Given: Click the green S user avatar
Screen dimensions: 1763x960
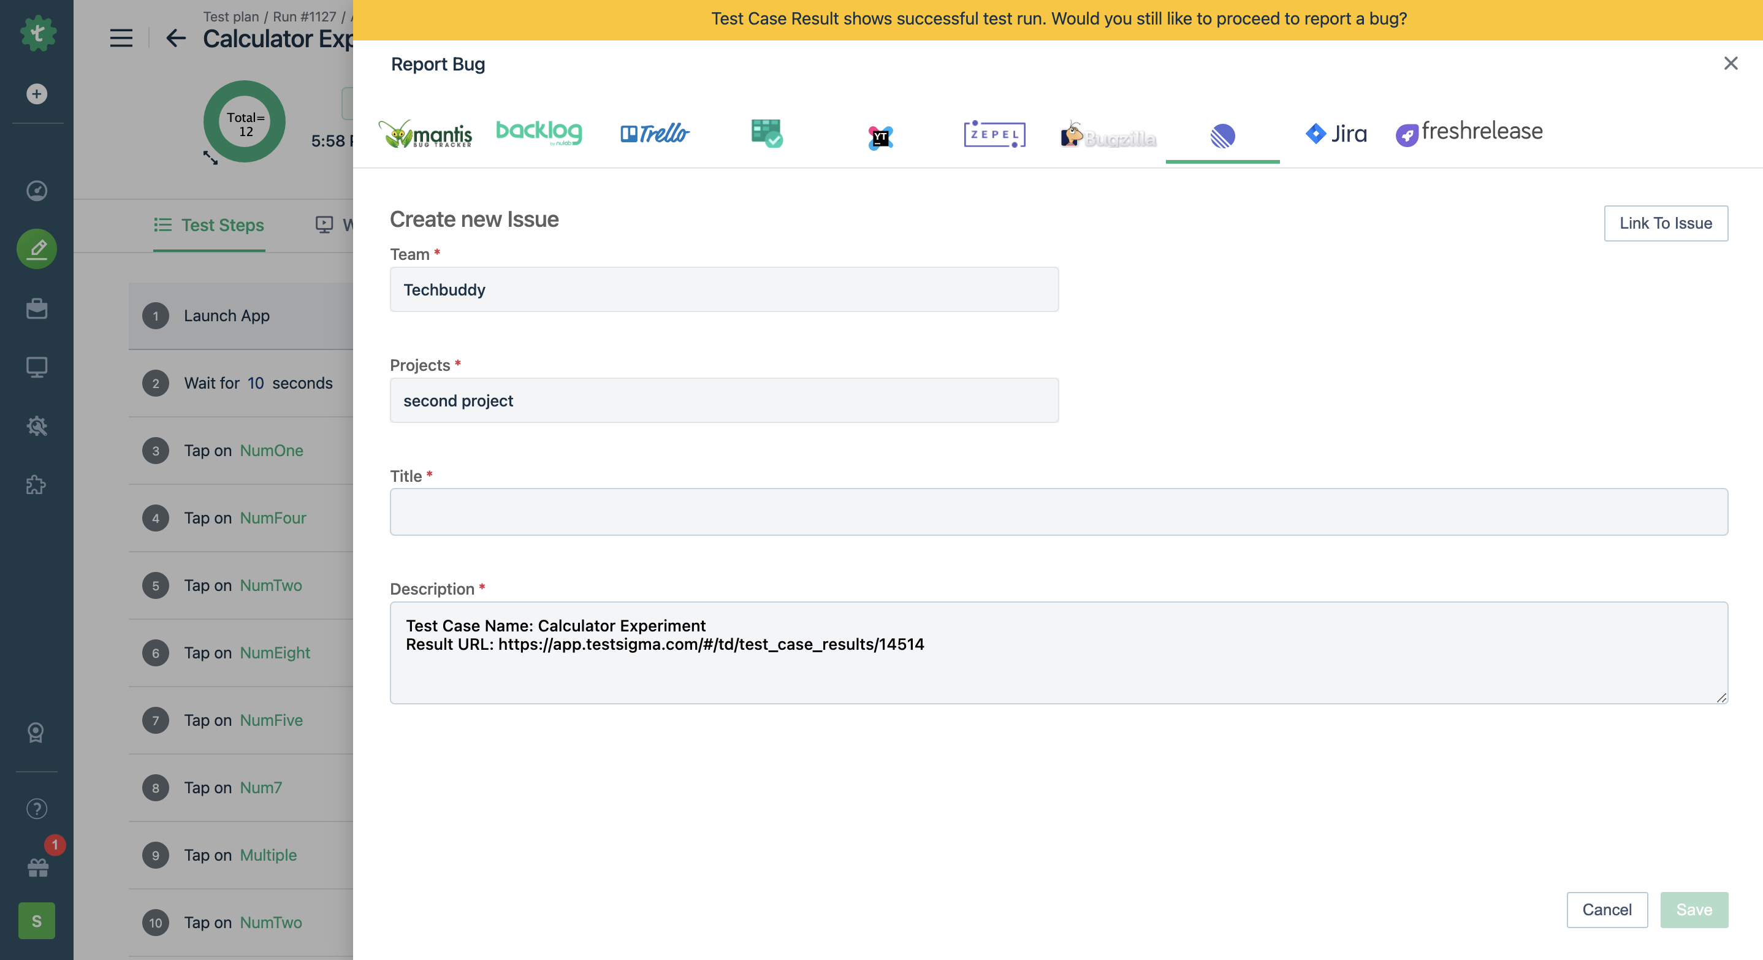Looking at the screenshot, I should pyautogui.click(x=37, y=921).
